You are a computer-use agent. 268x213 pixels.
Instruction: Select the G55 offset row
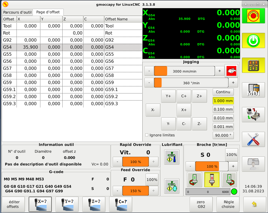[72, 54]
